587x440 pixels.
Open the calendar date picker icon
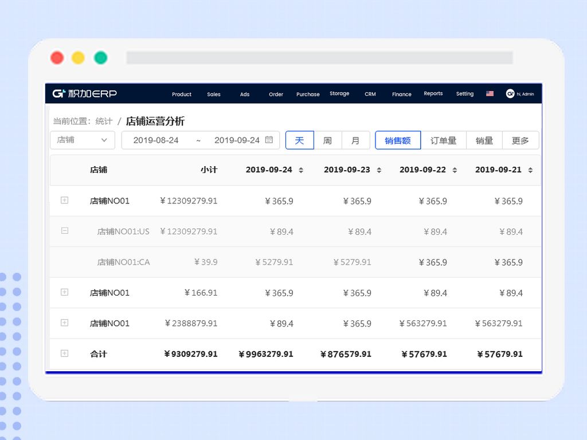click(269, 140)
